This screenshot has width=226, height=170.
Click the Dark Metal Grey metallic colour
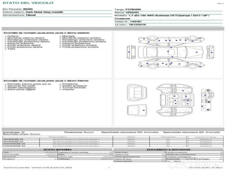[45, 12]
